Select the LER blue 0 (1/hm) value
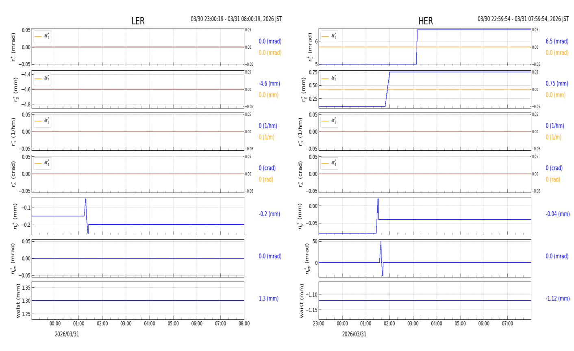Screen dimensions: 574x351 pyautogui.click(x=269, y=126)
